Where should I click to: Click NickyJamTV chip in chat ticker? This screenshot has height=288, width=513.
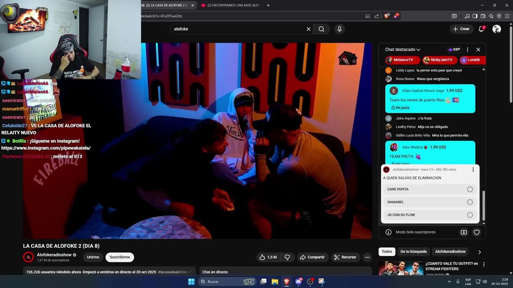[x=440, y=60]
